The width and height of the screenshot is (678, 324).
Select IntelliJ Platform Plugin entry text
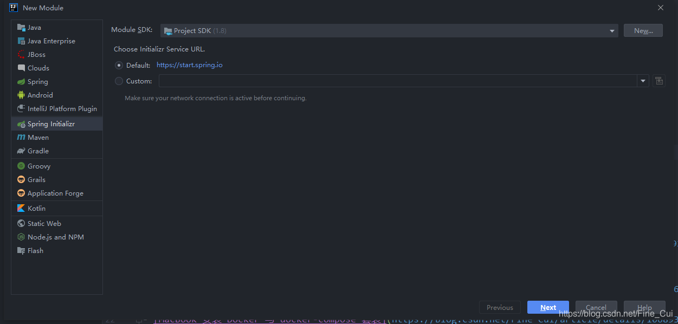point(62,109)
